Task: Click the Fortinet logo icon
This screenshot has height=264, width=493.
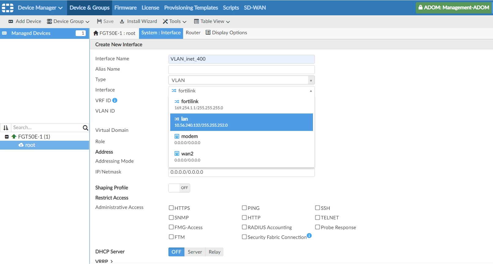Action: [8, 8]
